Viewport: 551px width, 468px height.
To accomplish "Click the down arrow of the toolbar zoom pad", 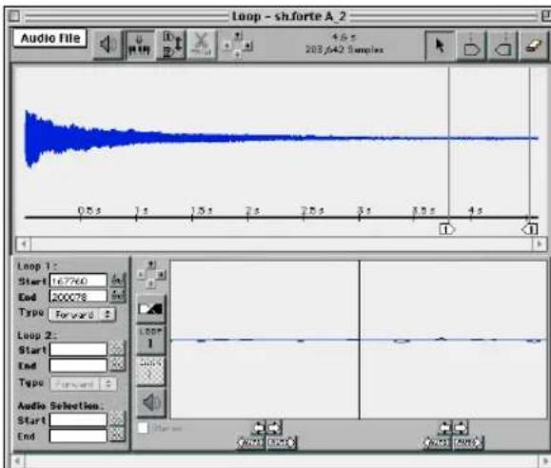I will coord(238,54).
